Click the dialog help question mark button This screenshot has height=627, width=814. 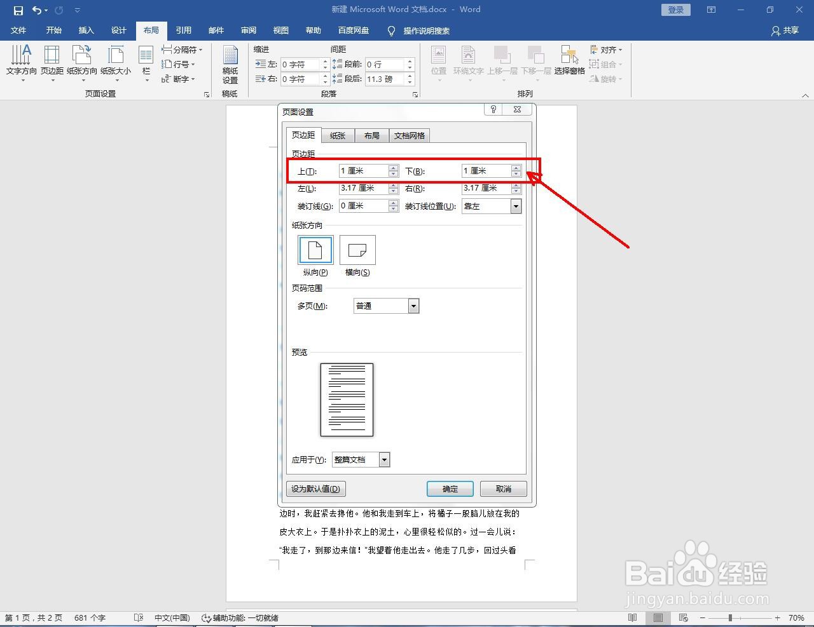pos(493,109)
